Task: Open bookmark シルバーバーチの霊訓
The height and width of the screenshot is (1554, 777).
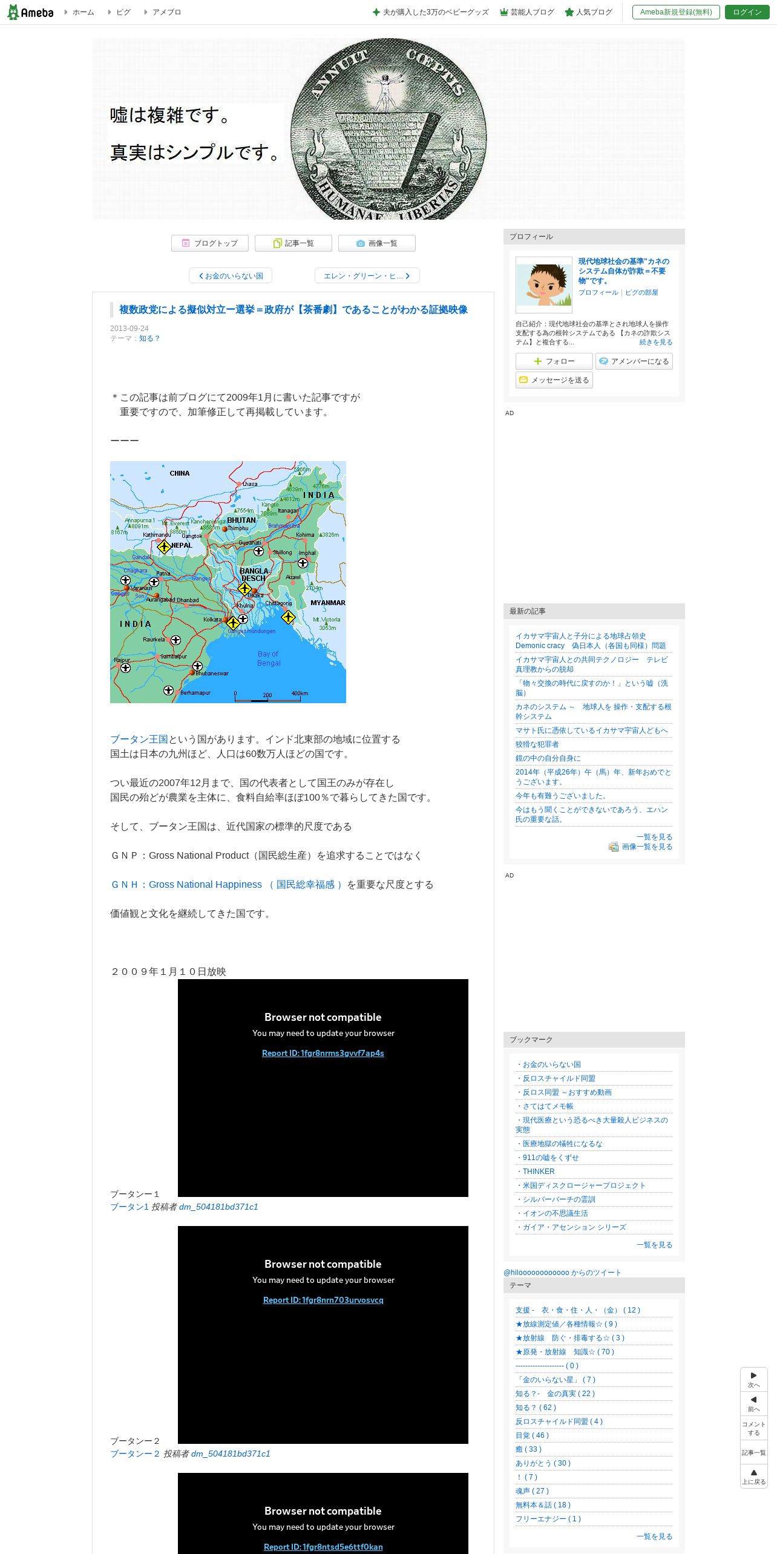Action: click(556, 1199)
